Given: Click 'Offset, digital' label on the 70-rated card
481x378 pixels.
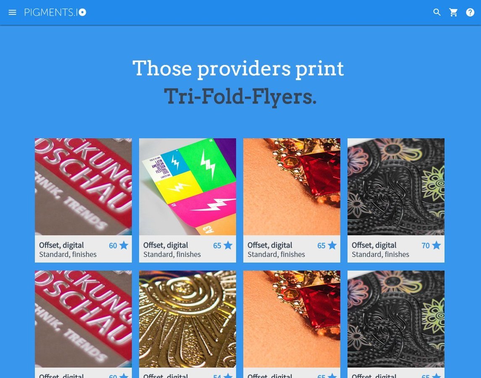Looking at the screenshot, I should 374,245.
